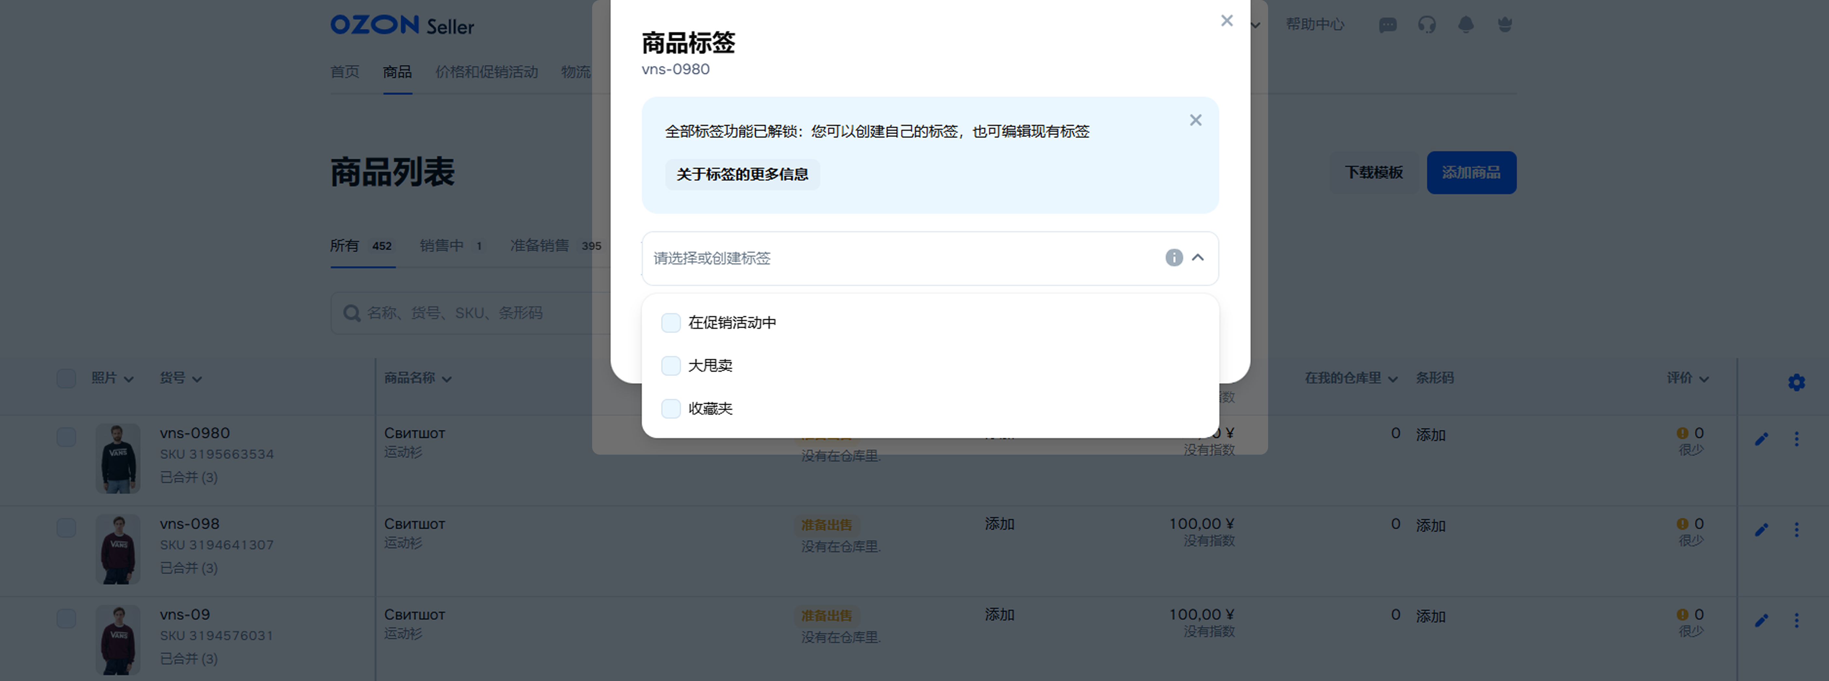Switch to the 销售中 tab
1829x681 pixels.
coord(442,246)
